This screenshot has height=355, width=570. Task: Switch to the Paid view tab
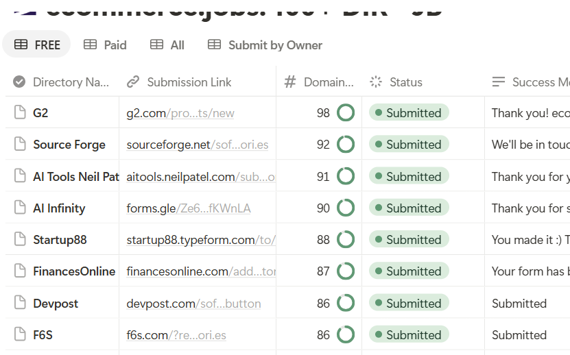105,45
